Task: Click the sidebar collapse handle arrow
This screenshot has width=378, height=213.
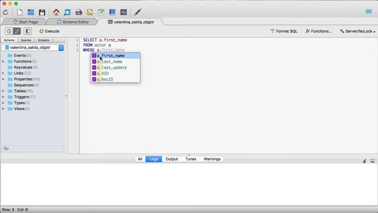Action: click(x=66, y=96)
